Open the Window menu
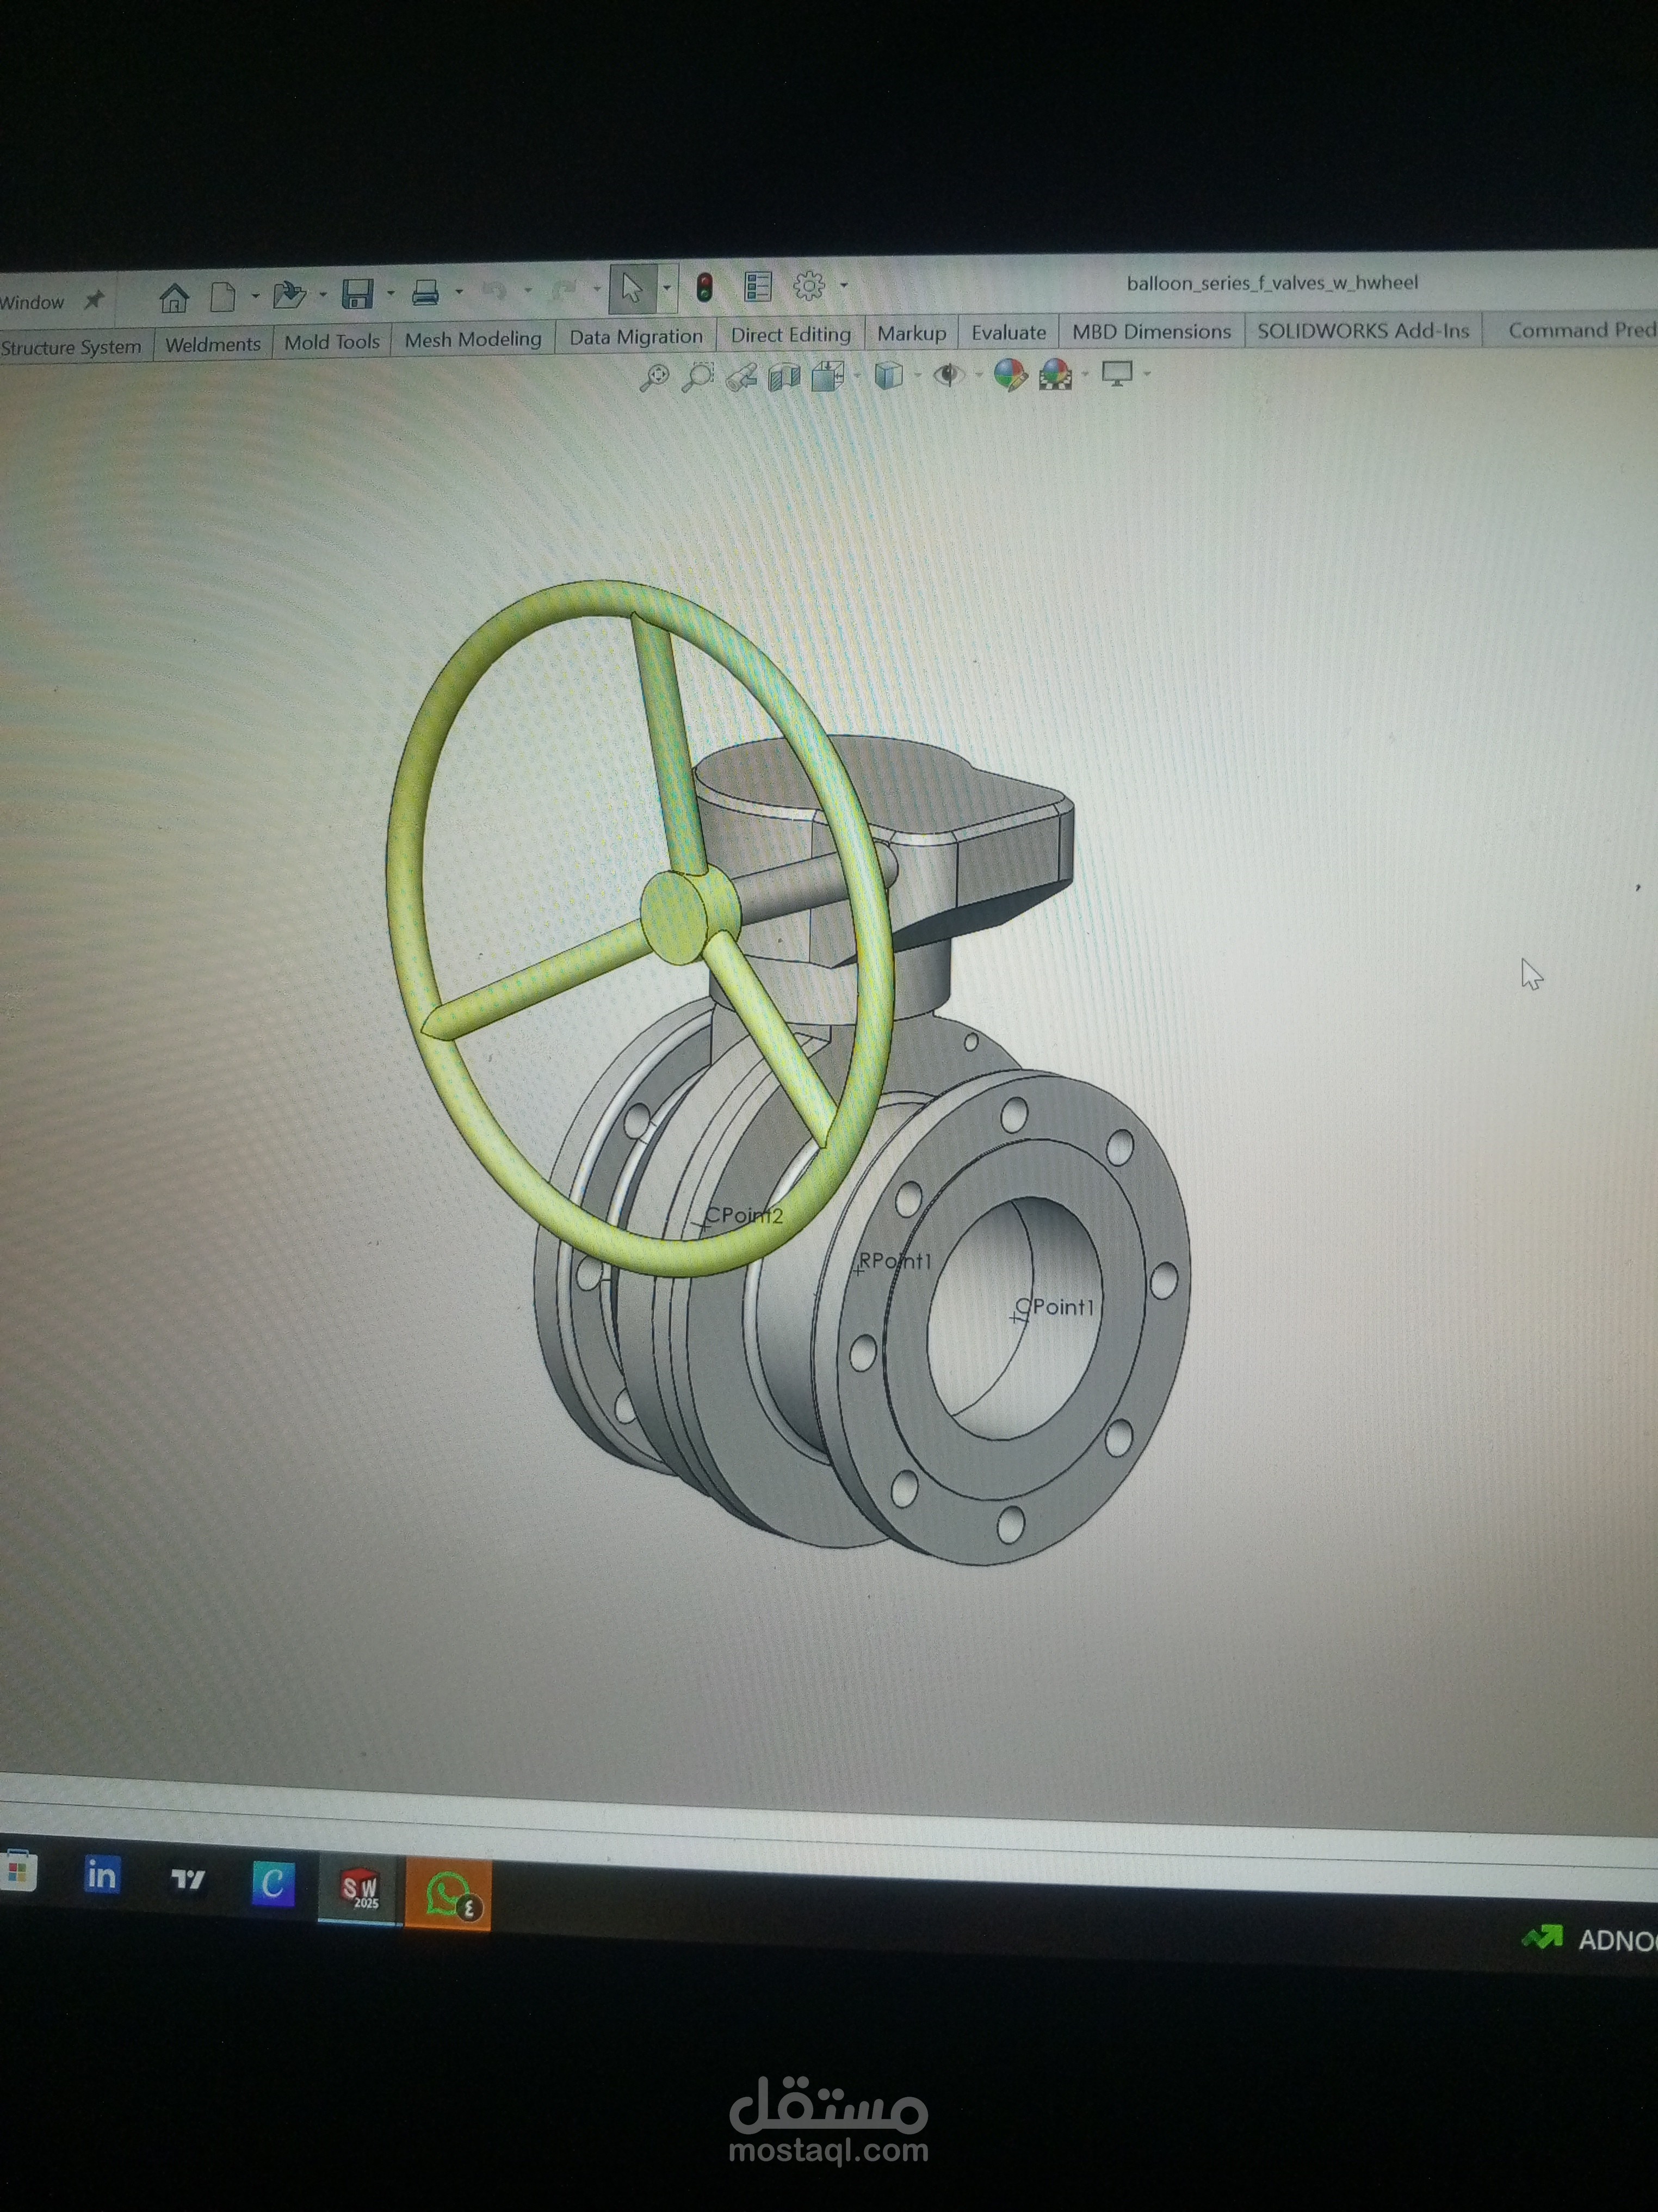 [x=32, y=302]
